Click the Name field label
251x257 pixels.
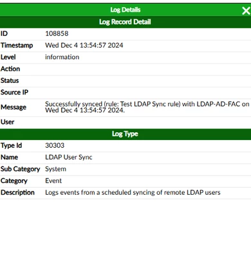tap(9, 157)
